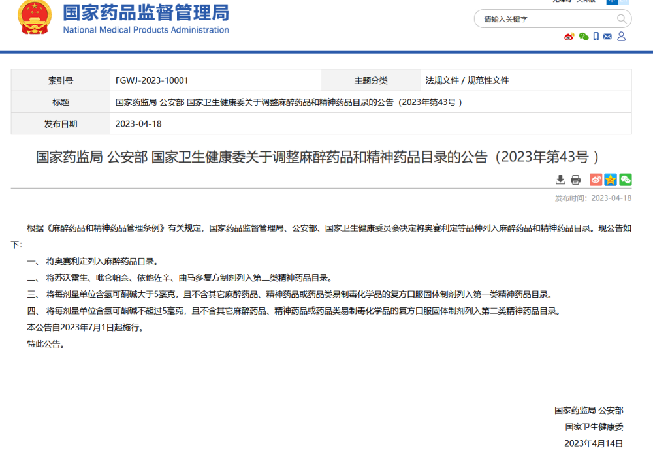Open the Weibo icon below the search box
The height and width of the screenshot is (455, 653).
pos(569,37)
